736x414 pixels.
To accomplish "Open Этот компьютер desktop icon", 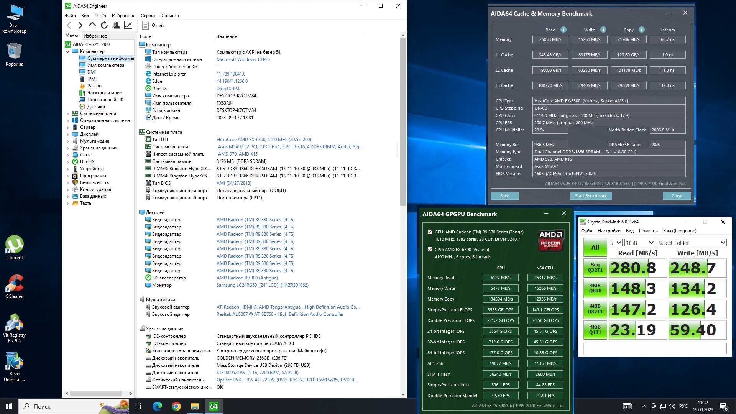I will 15,18.
